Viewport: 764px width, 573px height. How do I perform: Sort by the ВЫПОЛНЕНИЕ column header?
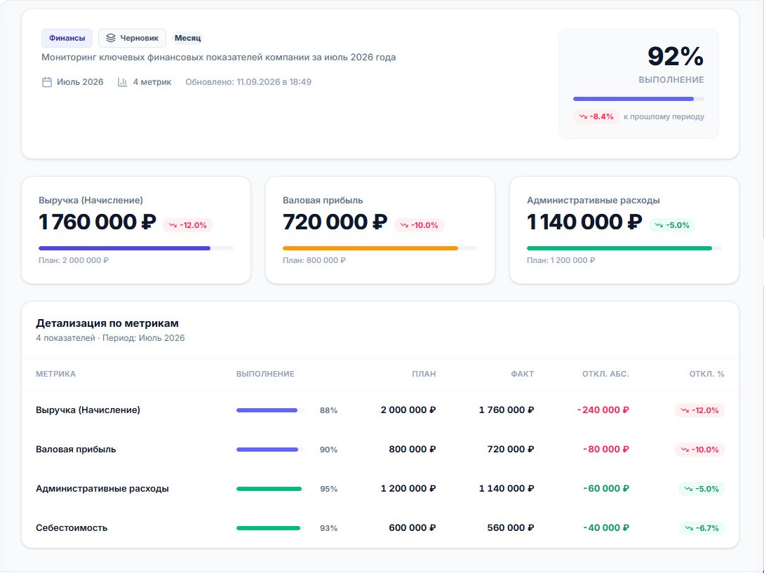point(265,375)
